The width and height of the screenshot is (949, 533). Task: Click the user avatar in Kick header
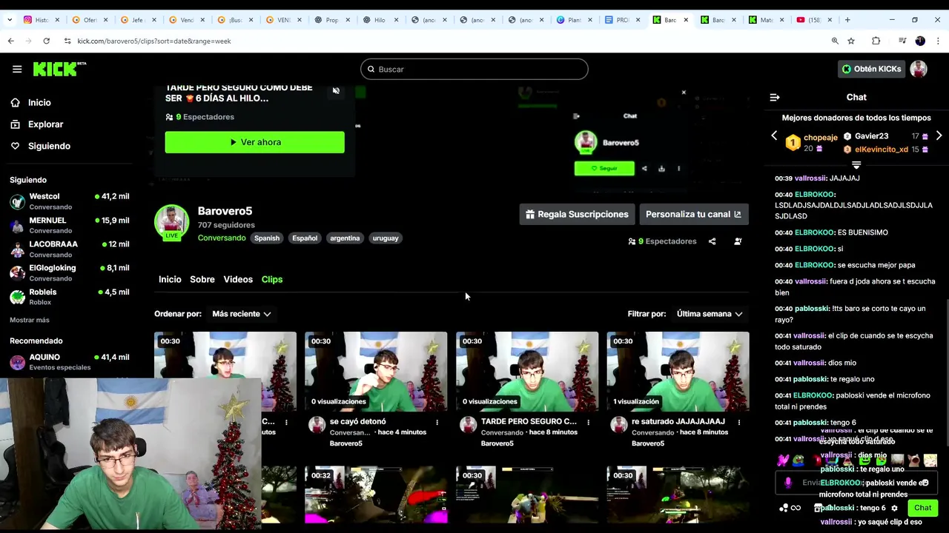coord(919,69)
